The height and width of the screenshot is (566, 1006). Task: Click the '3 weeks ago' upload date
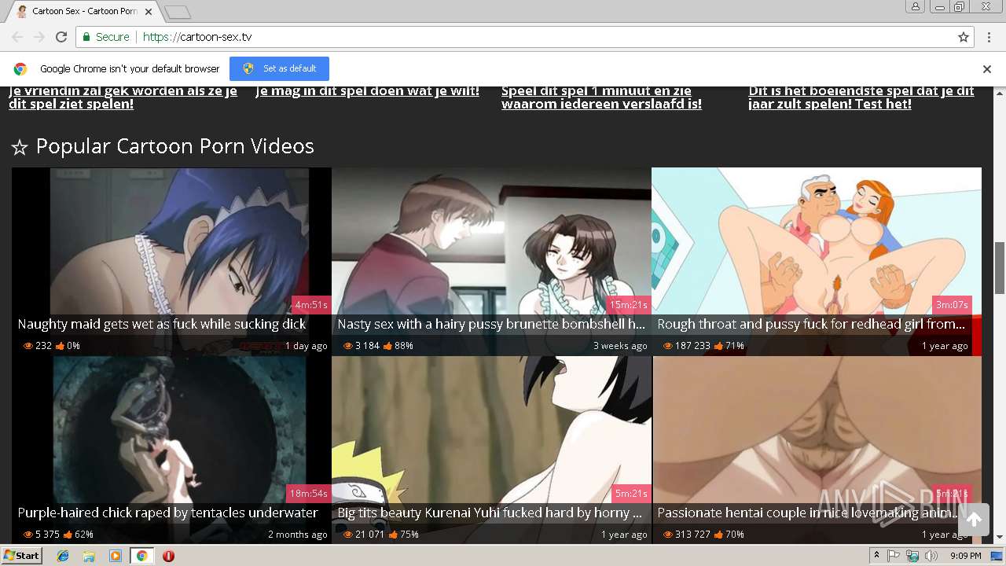pyautogui.click(x=620, y=346)
